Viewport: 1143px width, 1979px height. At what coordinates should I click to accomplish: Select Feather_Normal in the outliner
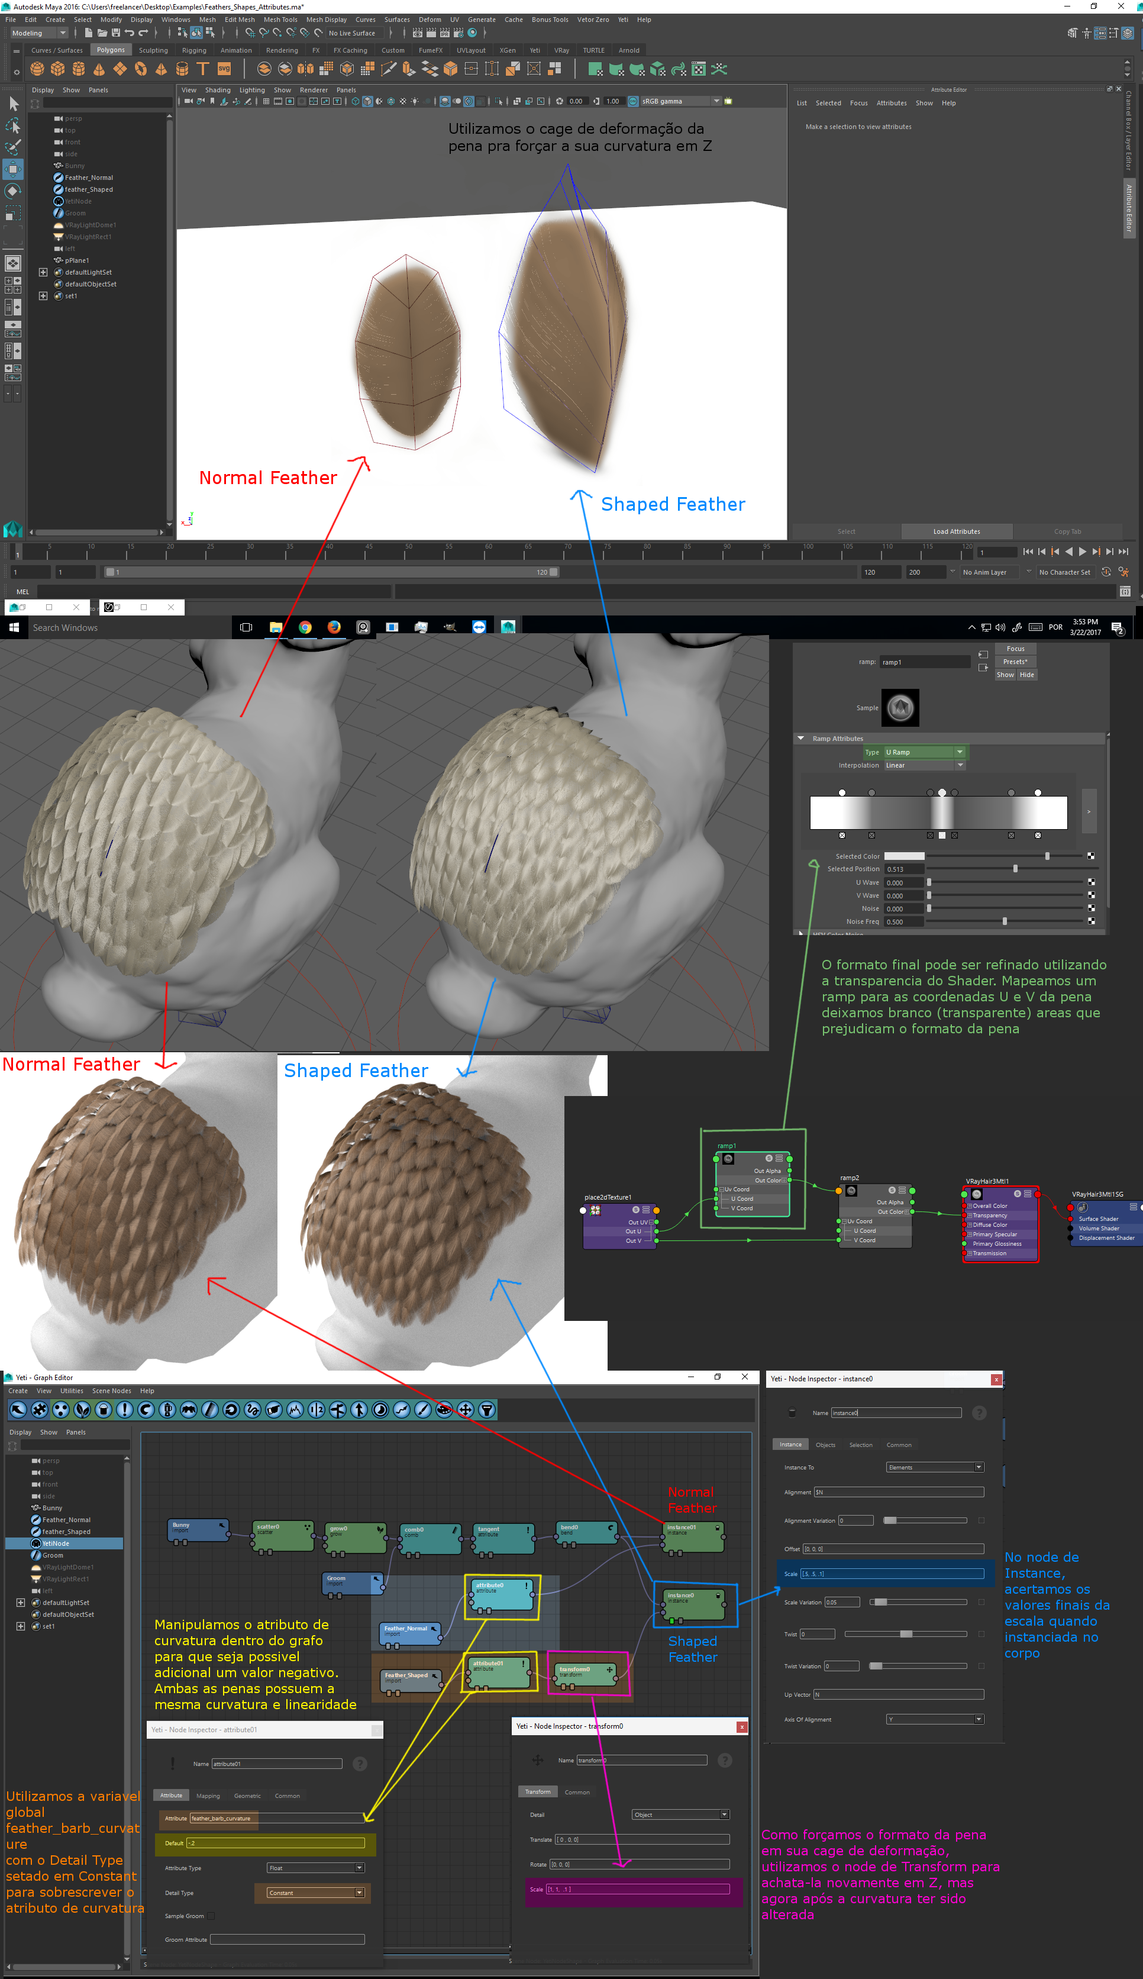click(x=89, y=178)
